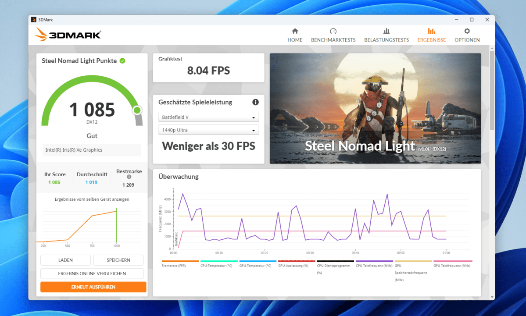Screen dimensions: 526x316
Task: Click the 1 085 main score number
Action: tap(92, 110)
